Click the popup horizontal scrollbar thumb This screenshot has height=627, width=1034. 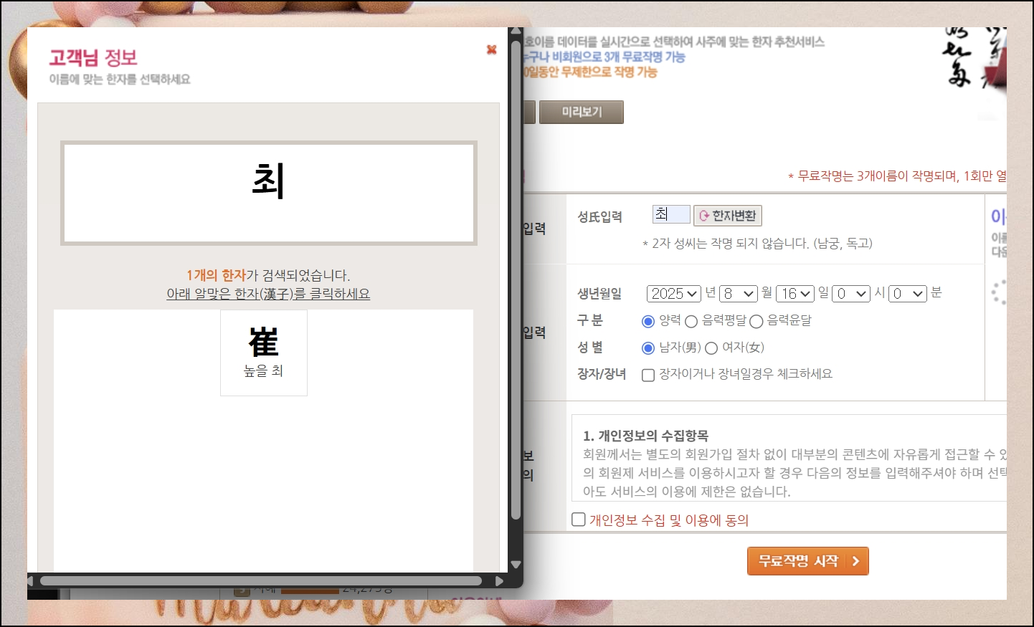(261, 580)
